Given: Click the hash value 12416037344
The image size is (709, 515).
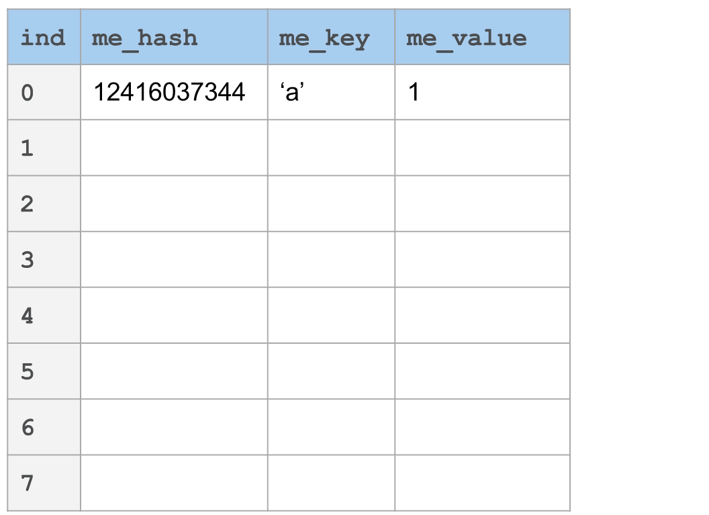Looking at the screenshot, I should tap(169, 92).
